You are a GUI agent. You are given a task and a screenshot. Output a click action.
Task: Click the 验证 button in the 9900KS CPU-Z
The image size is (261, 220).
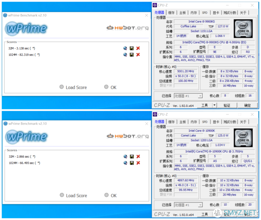(227, 105)
